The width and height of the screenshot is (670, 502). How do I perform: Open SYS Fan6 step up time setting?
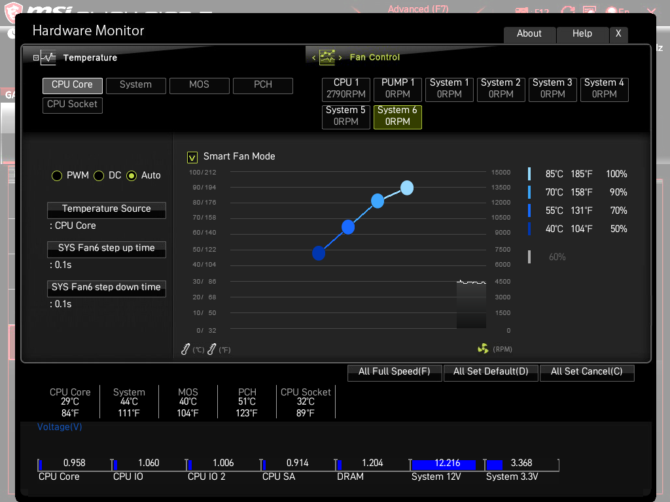point(106,248)
